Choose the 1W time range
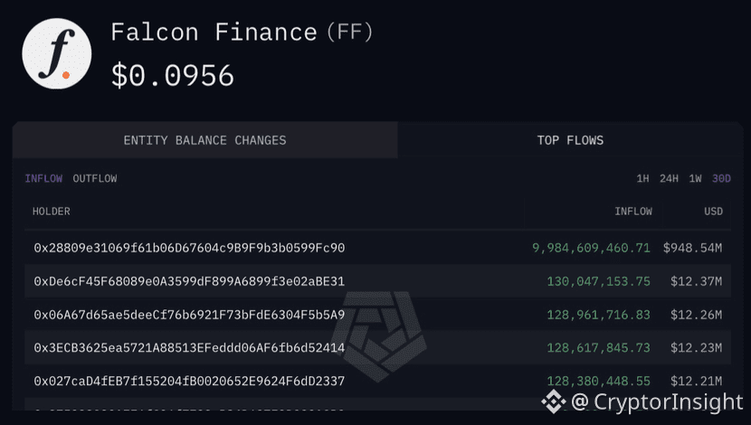 click(695, 179)
